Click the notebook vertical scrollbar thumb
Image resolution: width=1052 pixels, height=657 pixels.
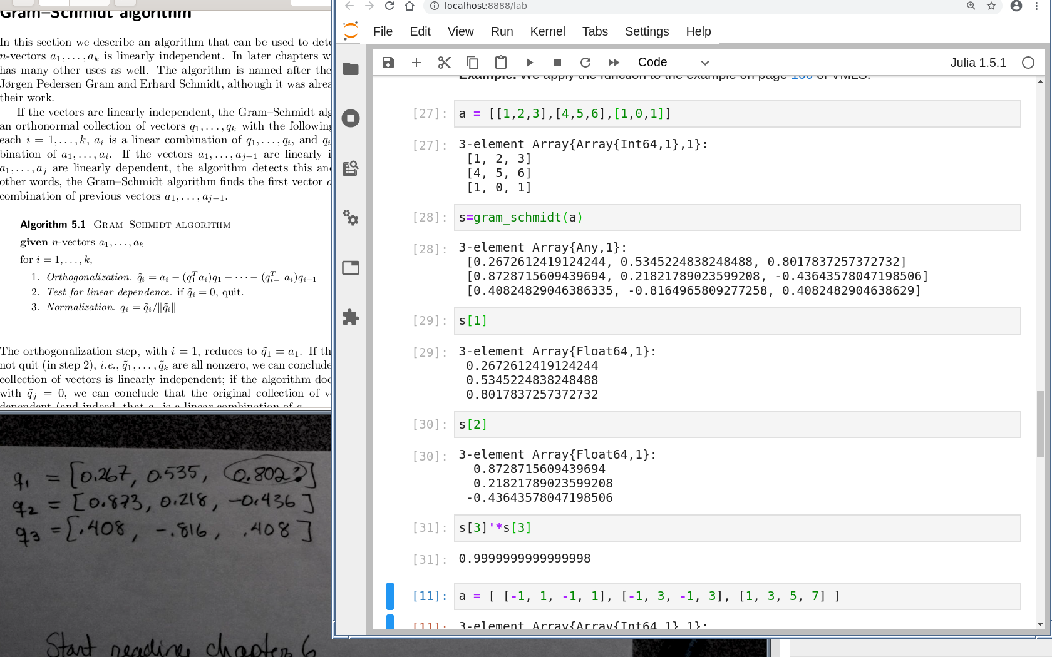coord(1040,424)
